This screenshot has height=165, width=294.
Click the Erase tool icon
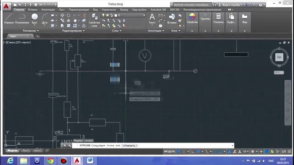coord(84,15)
